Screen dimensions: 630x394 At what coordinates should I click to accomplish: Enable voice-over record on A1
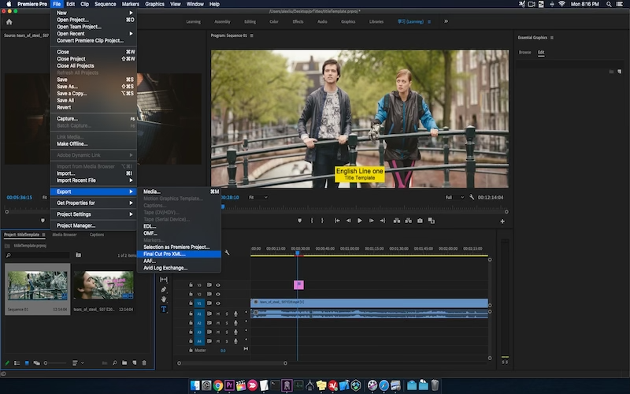(x=235, y=314)
